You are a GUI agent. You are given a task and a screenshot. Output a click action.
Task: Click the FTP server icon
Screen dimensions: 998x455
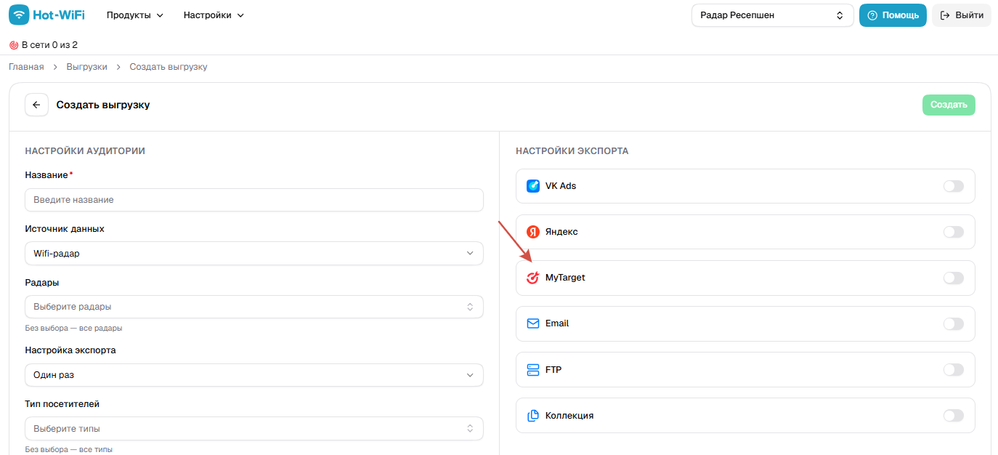[x=533, y=370]
